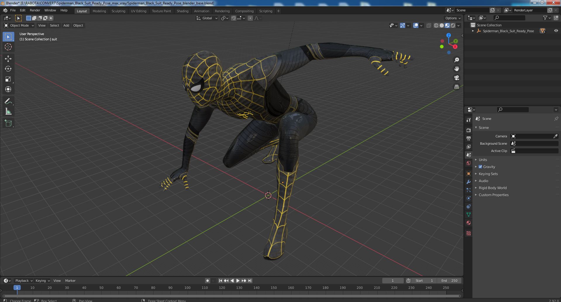The image size is (561, 302).
Task: Activate the Move tool
Action: pos(8,58)
